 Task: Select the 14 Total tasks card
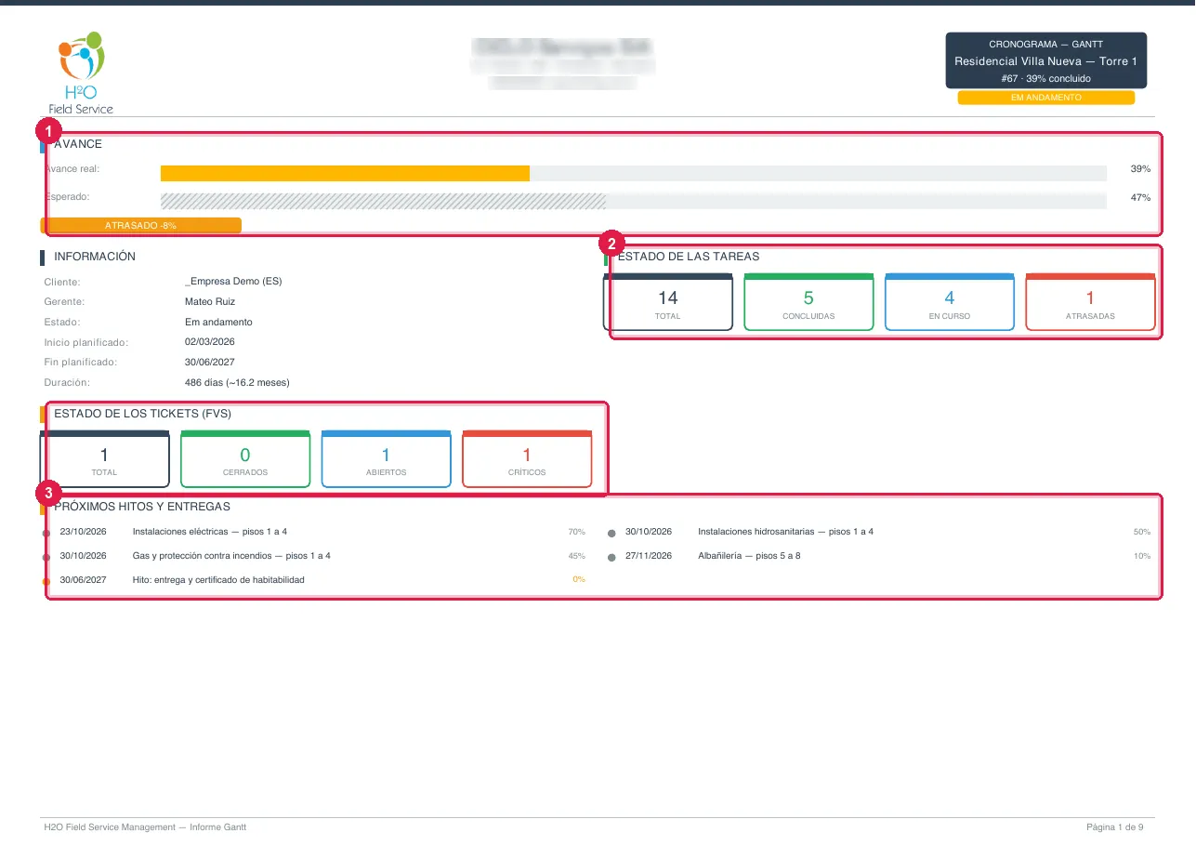(668, 302)
